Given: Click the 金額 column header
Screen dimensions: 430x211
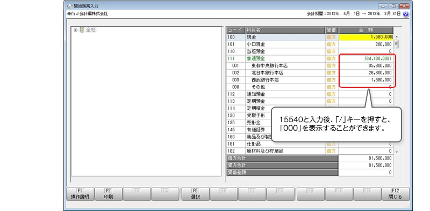Looking at the screenshot, I should 366,30.
